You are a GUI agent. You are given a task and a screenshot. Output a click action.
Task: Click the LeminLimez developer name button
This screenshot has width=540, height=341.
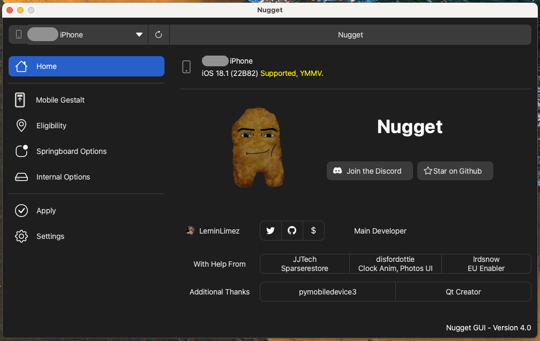click(x=213, y=231)
